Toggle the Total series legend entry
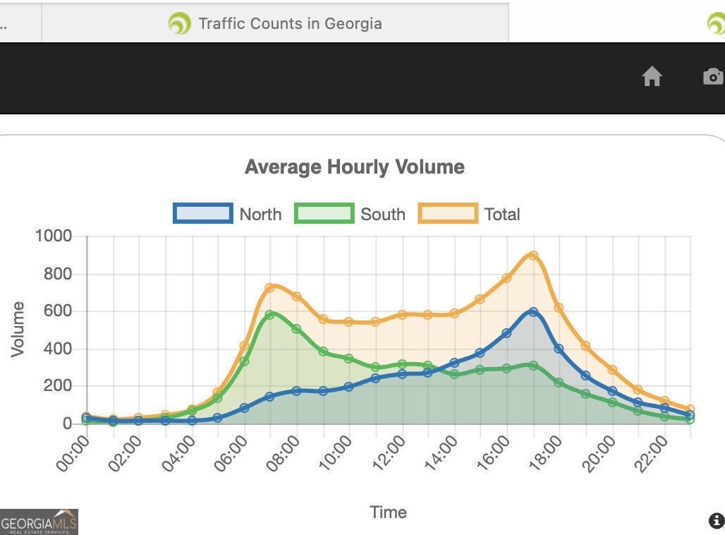 (470, 214)
